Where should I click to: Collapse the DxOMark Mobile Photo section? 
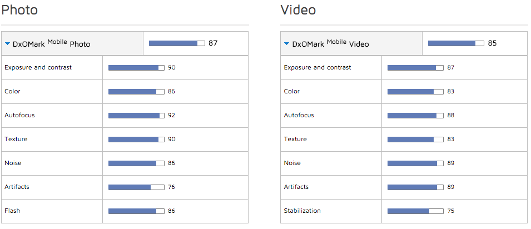click(7, 43)
